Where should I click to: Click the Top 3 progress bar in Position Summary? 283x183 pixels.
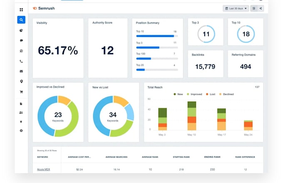(x=157, y=47)
